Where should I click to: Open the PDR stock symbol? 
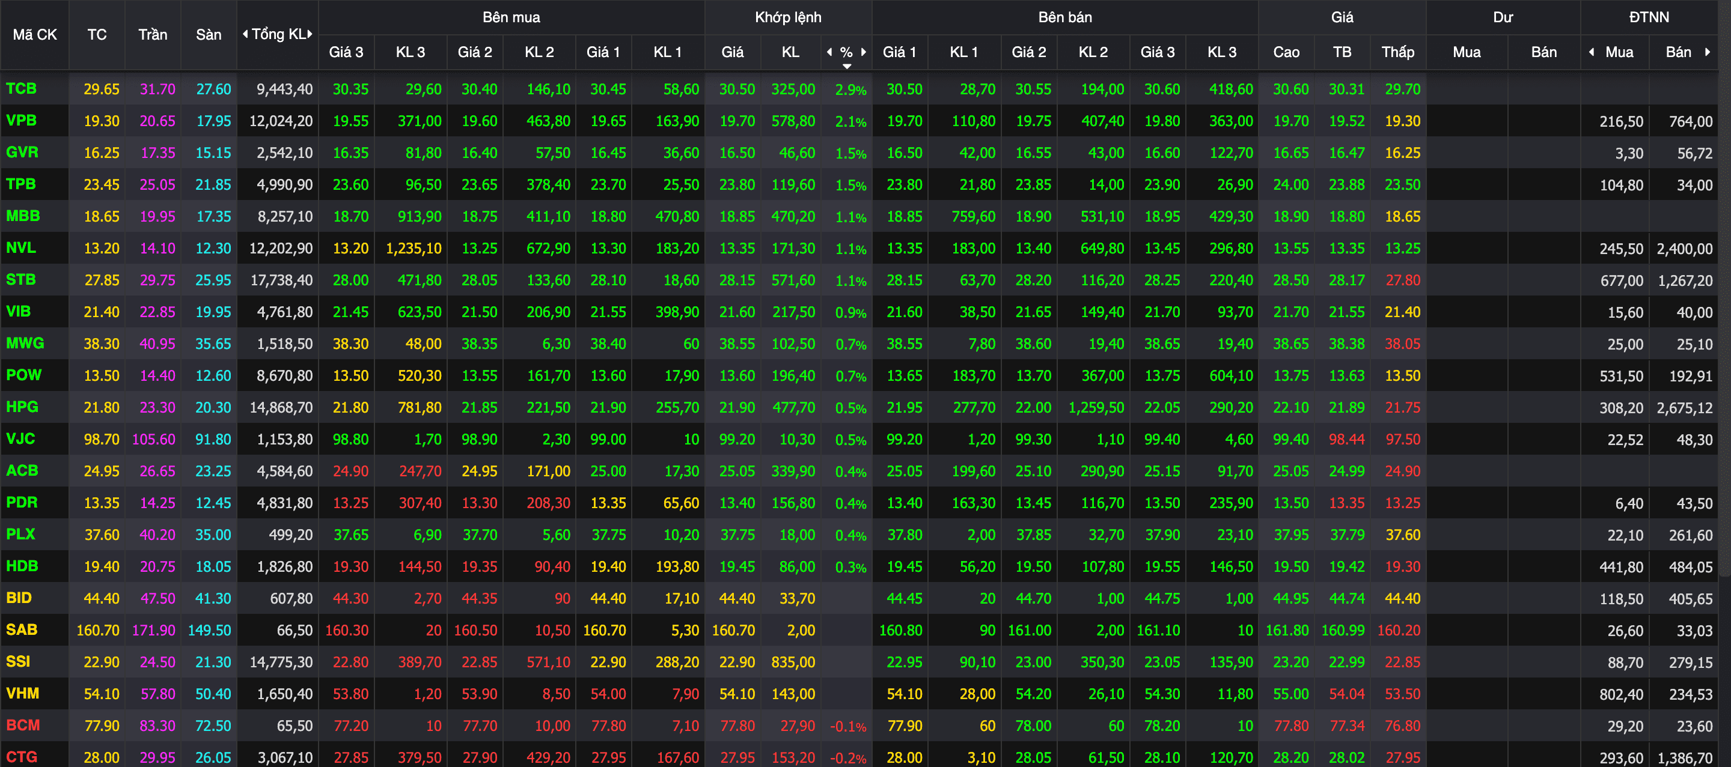[22, 502]
